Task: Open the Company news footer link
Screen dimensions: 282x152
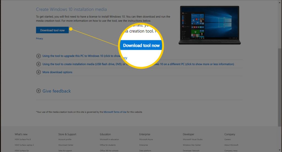Action: click(231, 151)
